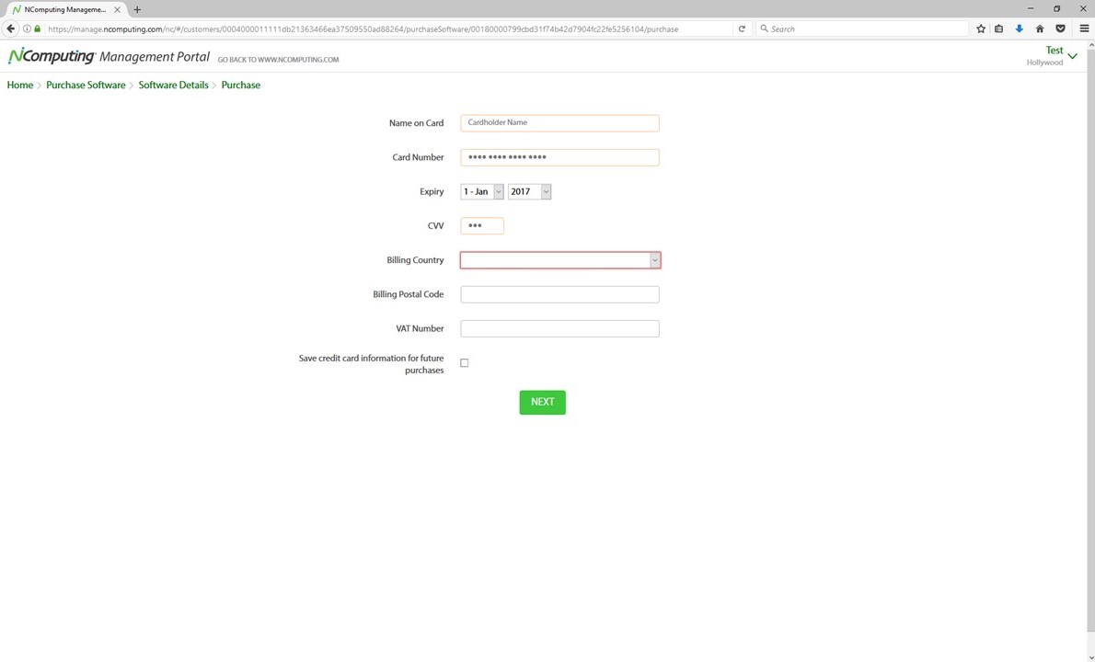Image resolution: width=1095 pixels, height=662 pixels.
Task: Reload the page with refresh icon
Action: (x=742, y=29)
